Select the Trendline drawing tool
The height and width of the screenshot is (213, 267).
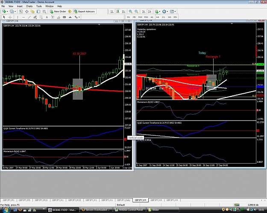coord(29,17)
